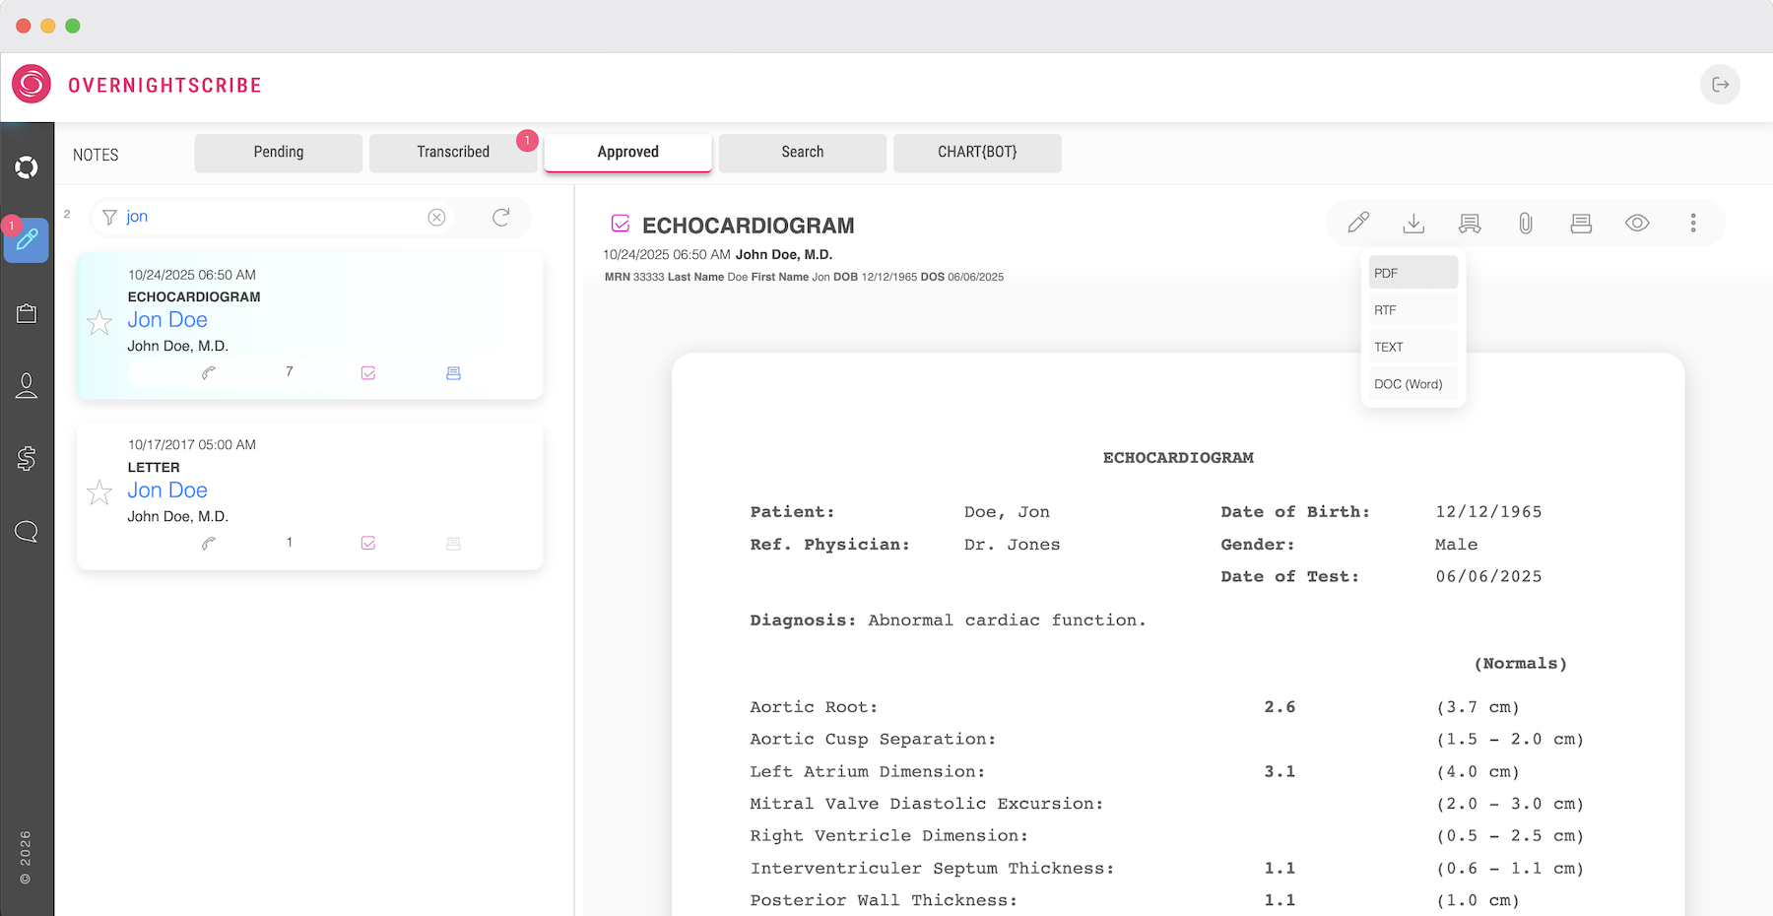Click the pencil edit icon in note toolbar
1773x916 pixels.
[x=1358, y=223]
